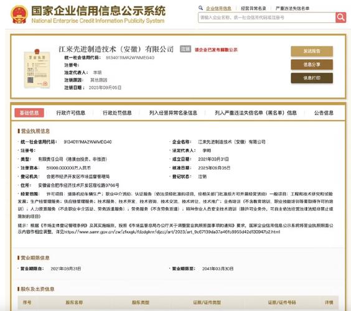Click the 序号 column header
Viewport: 351px width, 311px height.
click(x=27, y=302)
